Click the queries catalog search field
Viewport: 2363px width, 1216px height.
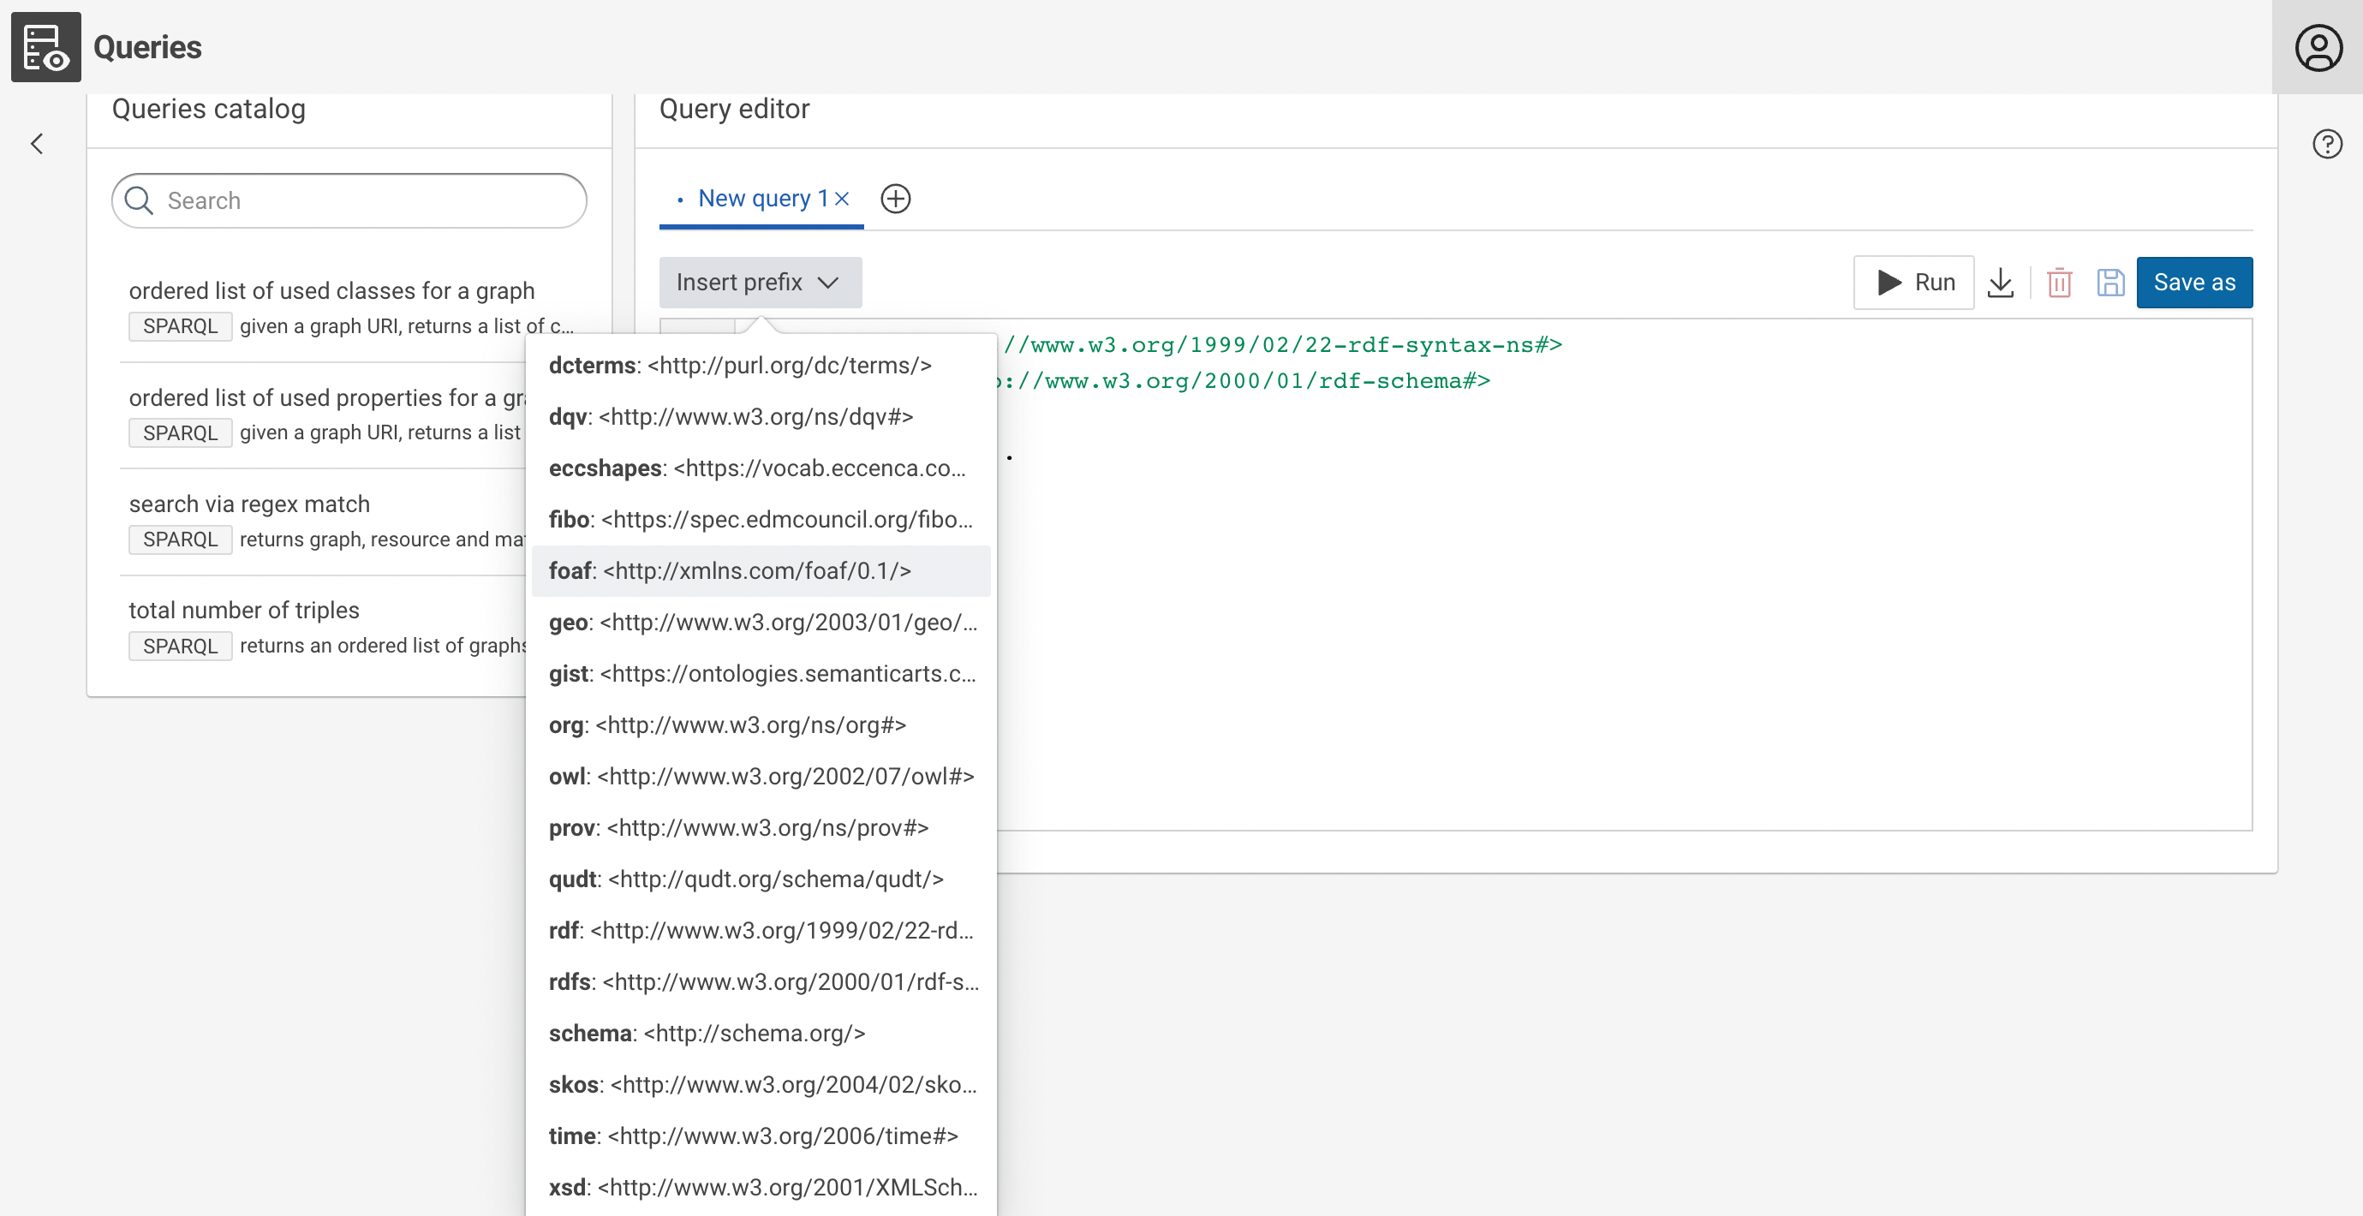point(349,200)
